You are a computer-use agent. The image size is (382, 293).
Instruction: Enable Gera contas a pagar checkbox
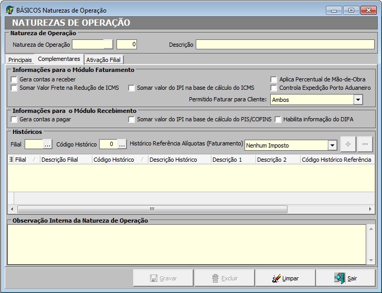click(14, 119)
